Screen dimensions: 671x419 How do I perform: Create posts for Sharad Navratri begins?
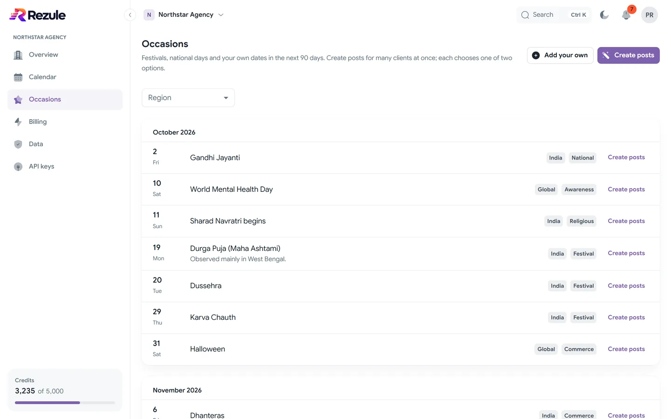pos(626,221)
